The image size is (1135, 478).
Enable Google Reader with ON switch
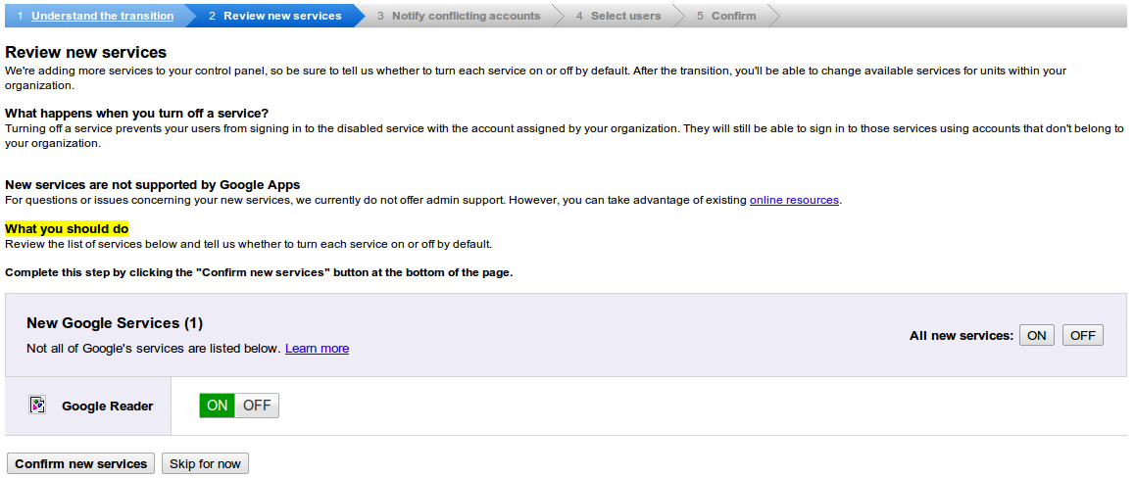coord(217,406)
